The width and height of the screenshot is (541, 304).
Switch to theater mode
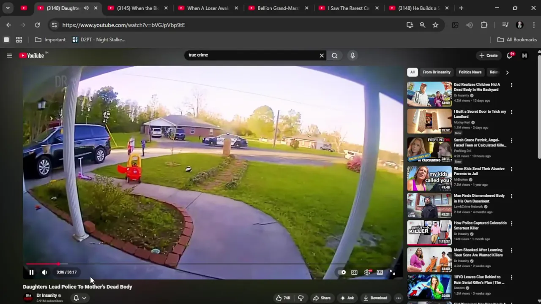point(380,272)
